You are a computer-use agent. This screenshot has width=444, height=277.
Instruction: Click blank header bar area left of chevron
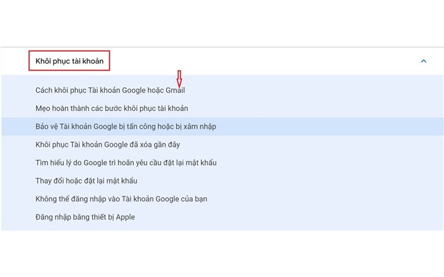point(277,61)
